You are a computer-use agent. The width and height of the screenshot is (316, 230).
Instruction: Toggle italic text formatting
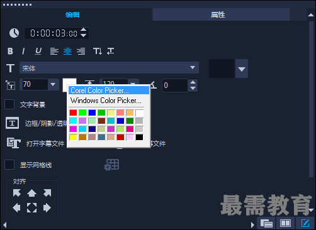(23, 51)
